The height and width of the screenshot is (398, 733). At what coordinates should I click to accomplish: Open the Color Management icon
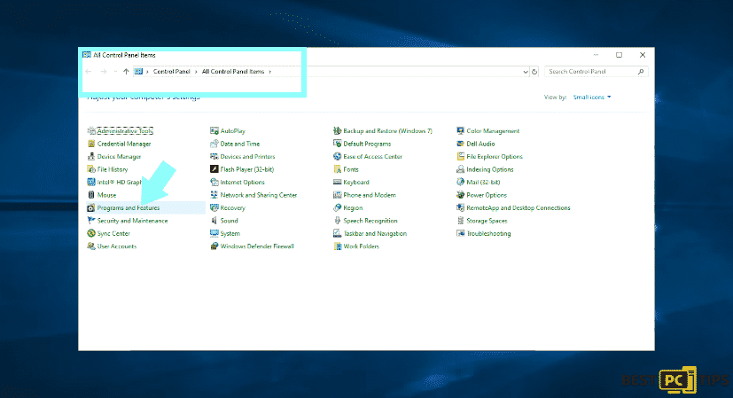461,131
